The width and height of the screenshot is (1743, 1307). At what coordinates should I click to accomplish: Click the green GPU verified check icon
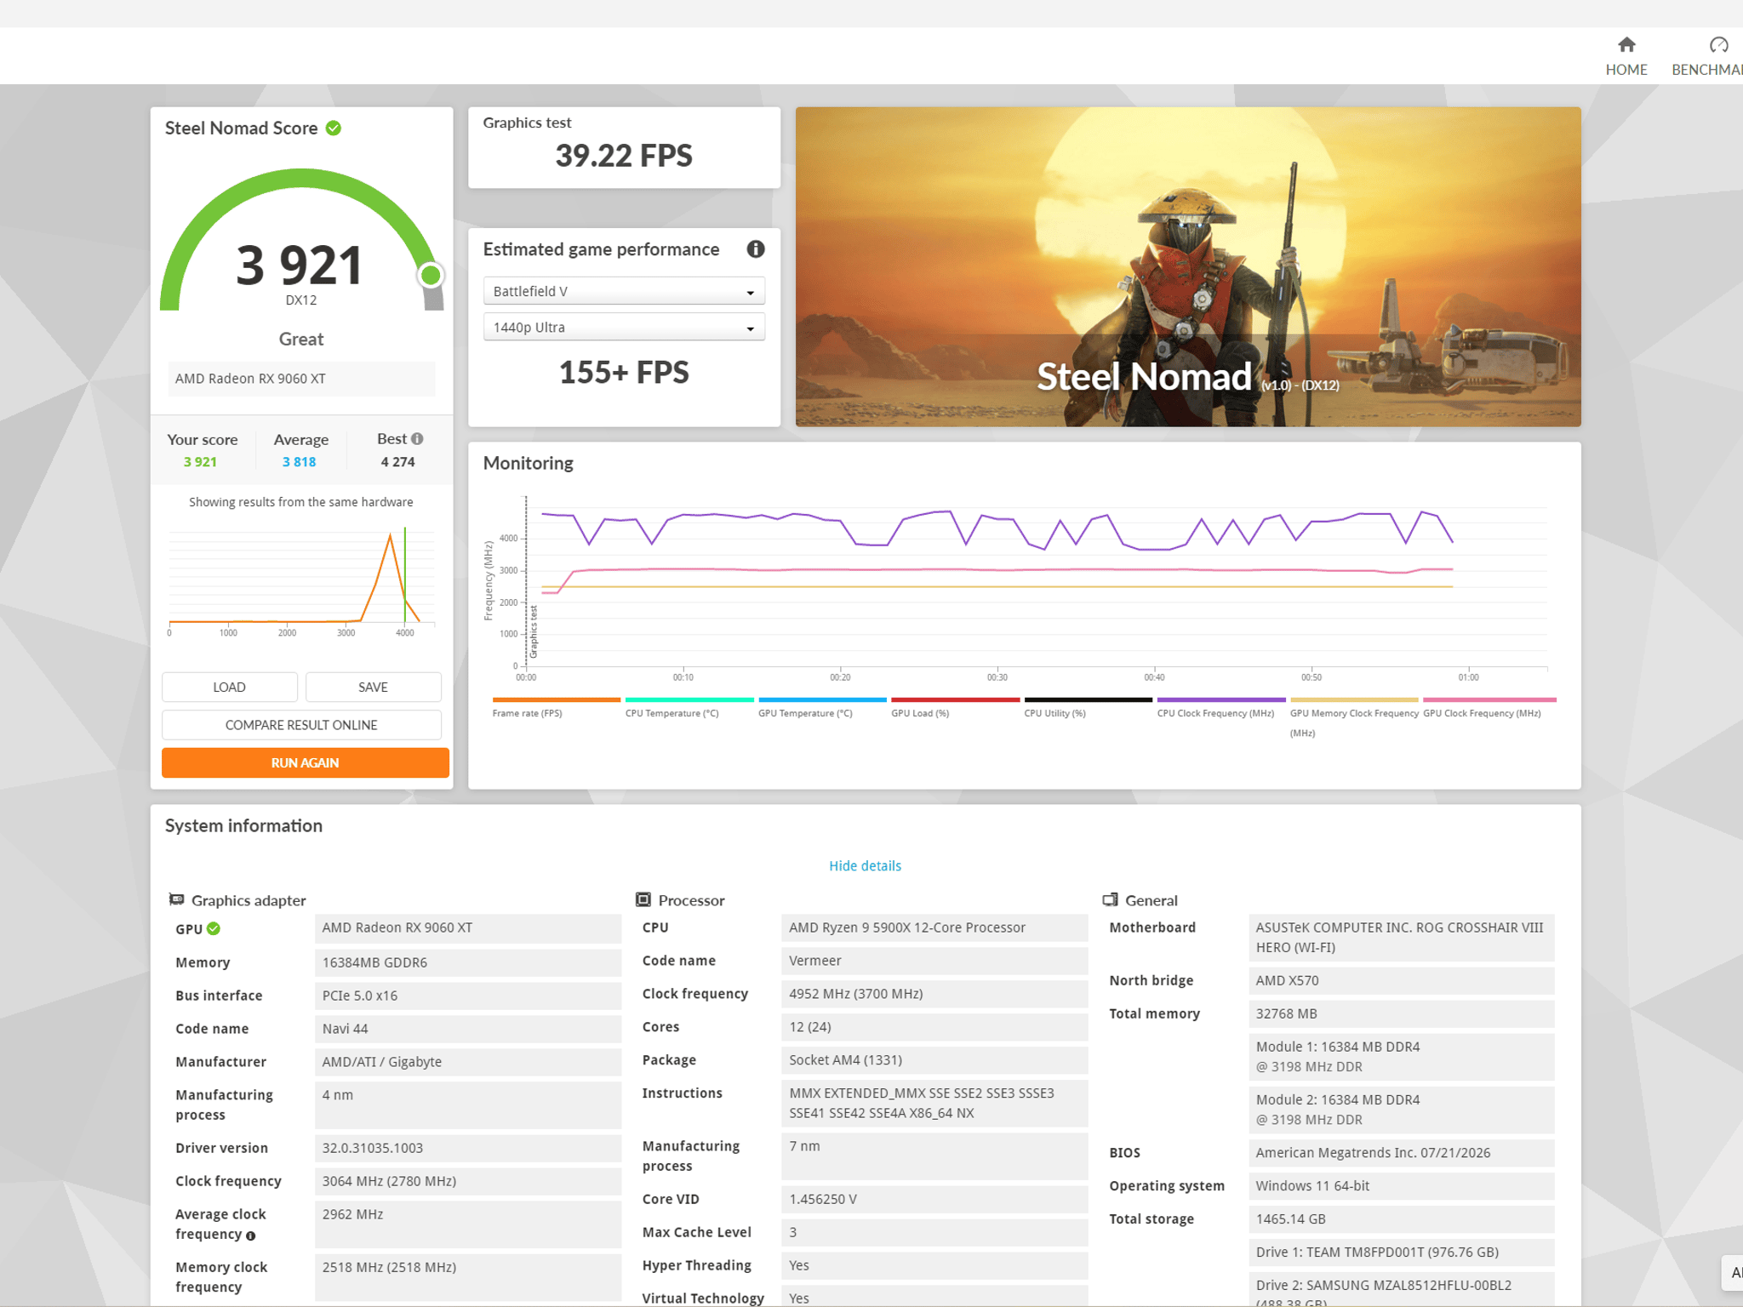click(x=214, y=929)
